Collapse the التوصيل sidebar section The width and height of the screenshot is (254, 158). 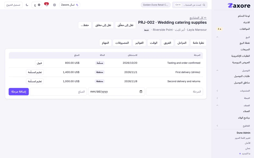pyautogui.click(x=217, y=71)
